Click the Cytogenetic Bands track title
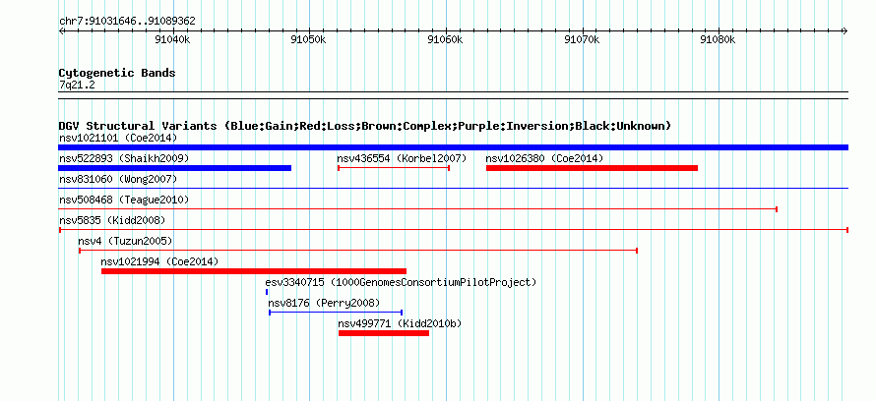 point(117,73)
